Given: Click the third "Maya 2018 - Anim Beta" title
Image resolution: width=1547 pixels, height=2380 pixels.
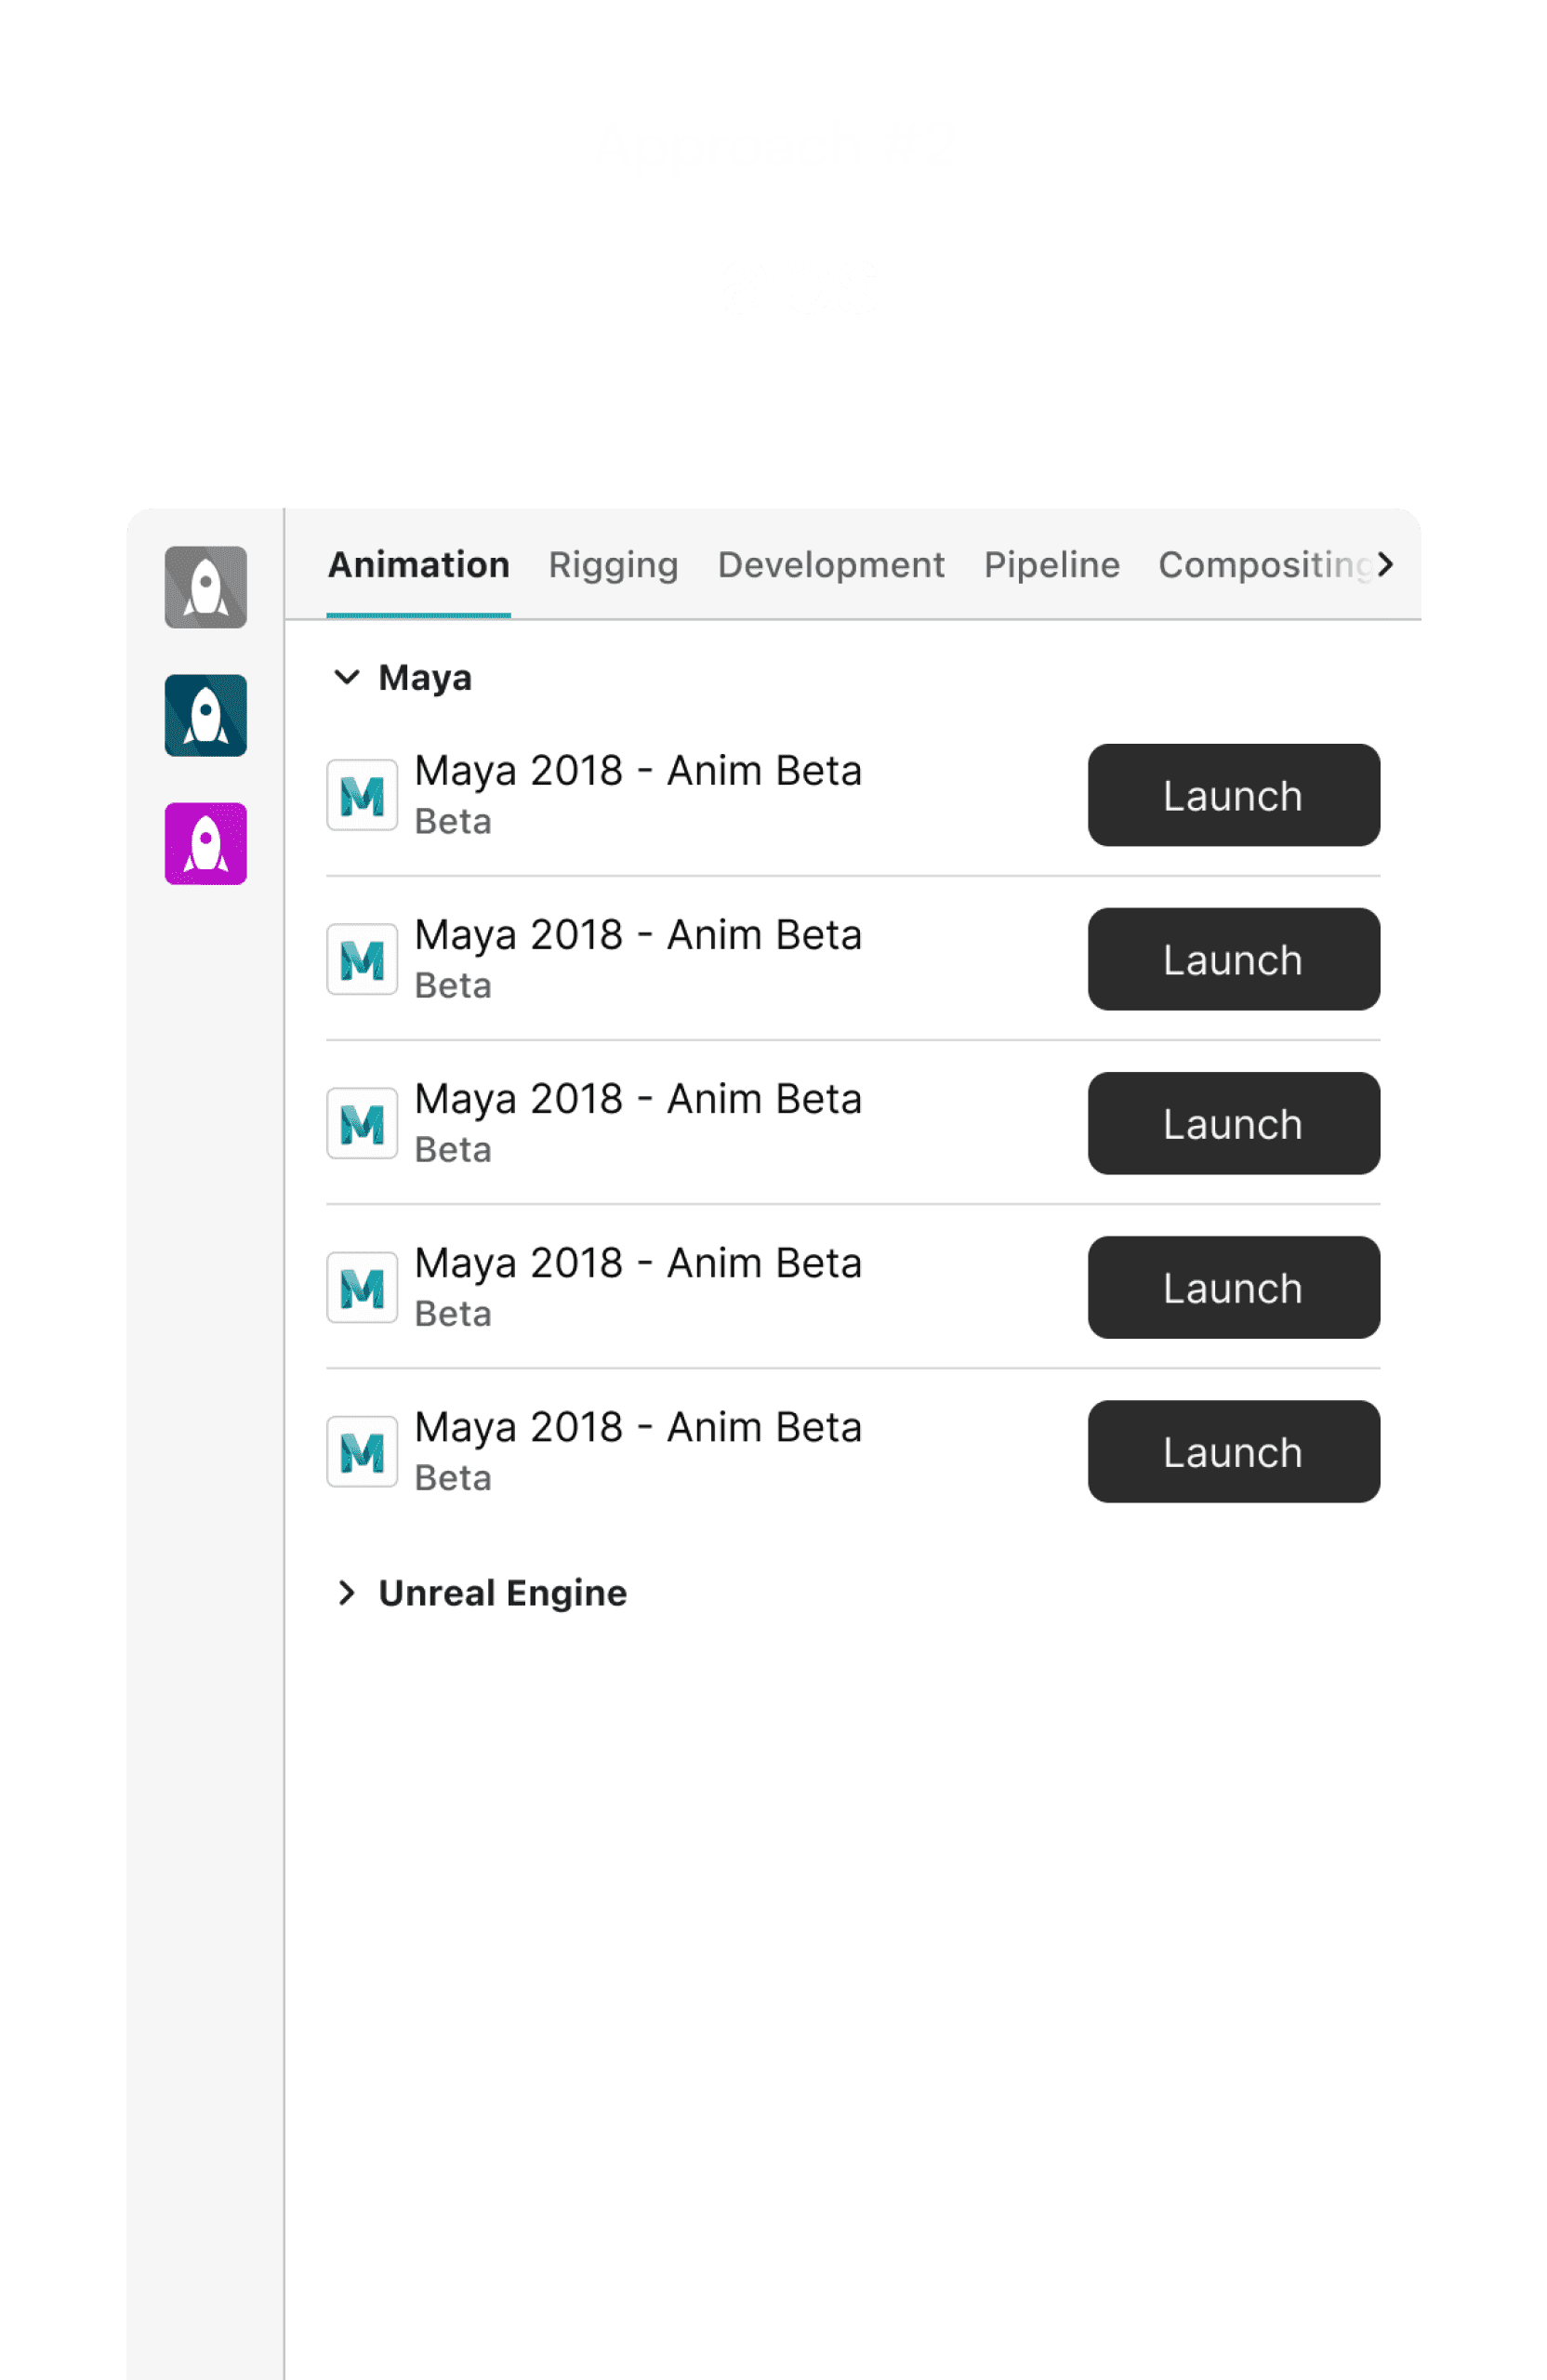Looking at the screenshot, I should (638, 1099).
